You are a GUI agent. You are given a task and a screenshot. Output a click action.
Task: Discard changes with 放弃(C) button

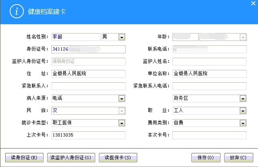tap(239, 158)
